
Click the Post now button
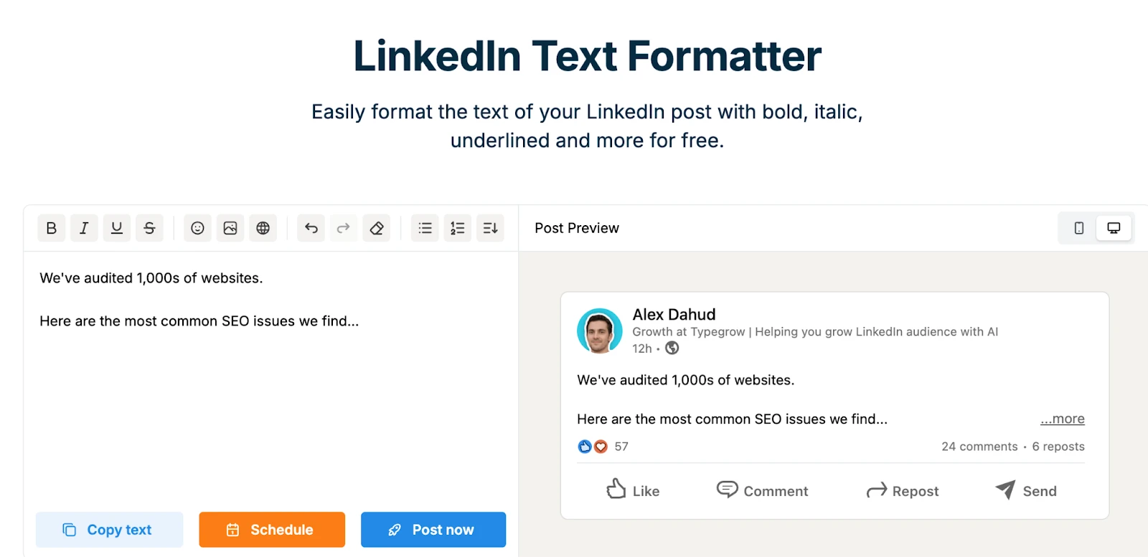pos(433,530)
